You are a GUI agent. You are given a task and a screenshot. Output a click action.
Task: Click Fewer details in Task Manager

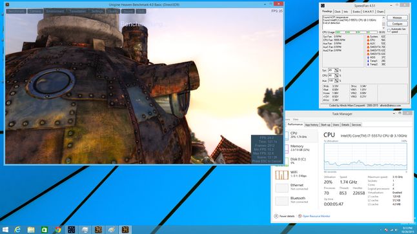[x=287, y=216]
